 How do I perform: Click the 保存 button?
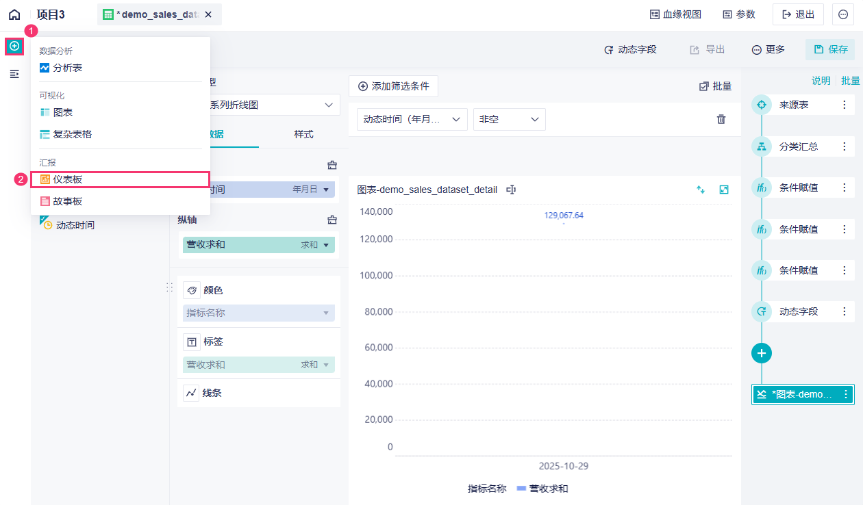pos(830,49)
